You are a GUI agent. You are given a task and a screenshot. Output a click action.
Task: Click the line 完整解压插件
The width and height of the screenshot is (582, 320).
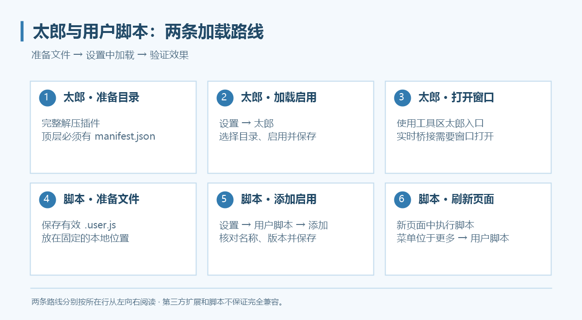[71, 124]
